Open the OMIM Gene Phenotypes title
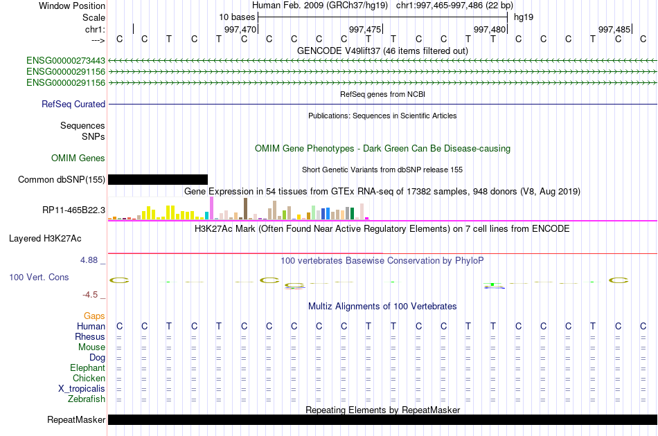 [x=383, y=148]
